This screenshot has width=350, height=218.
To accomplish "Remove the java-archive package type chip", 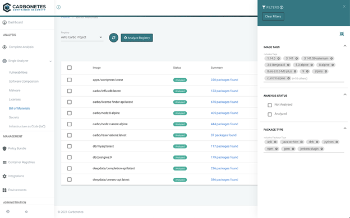I will [x=301, y=142].
